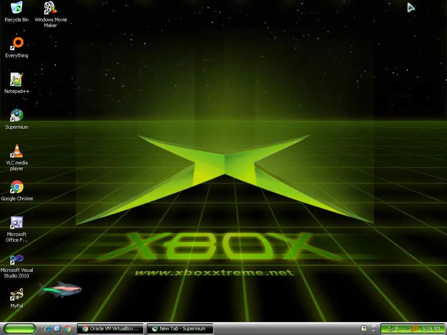Click the 6:24 AM system clock
447x335 pixels.
pyautogui.click(x=431, y=328)
